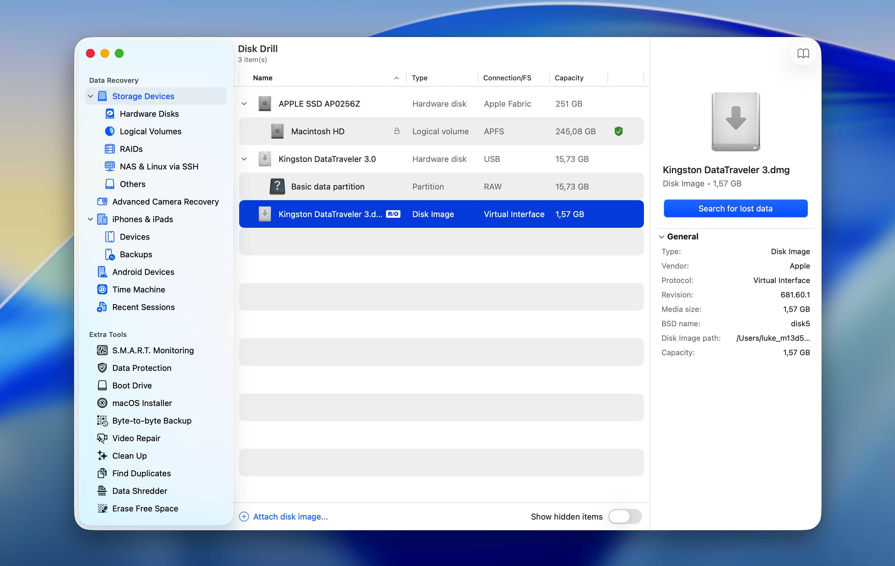Click the Data Shredder icon
The width and height of the screenshot is (895, 566).
102,491
